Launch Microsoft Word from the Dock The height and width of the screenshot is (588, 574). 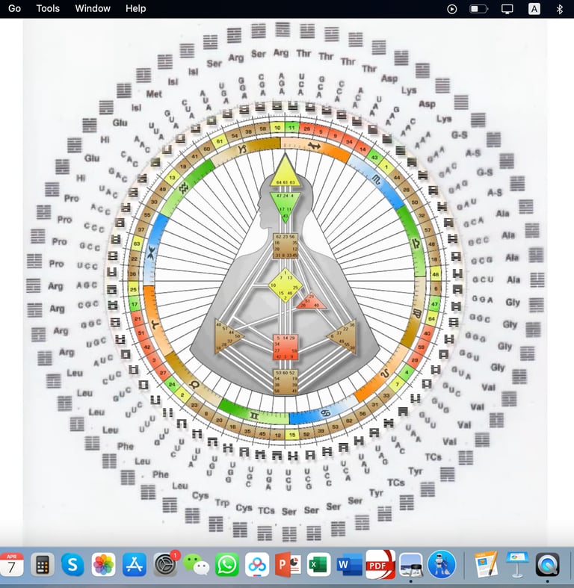point(350,564)
